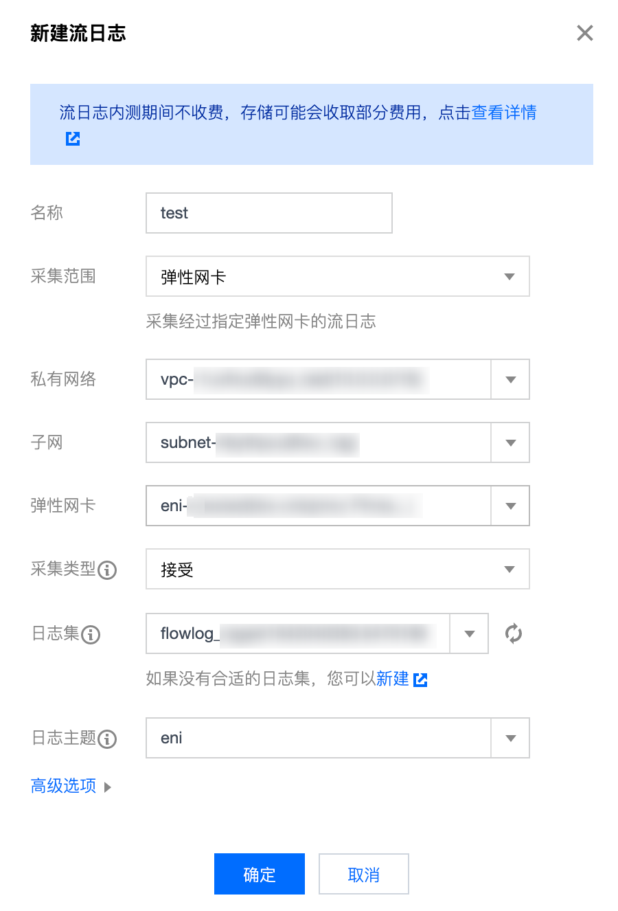Screen dimensions: 618x911
Task: Click the external link icon after 新建
Action: (421, 680)
